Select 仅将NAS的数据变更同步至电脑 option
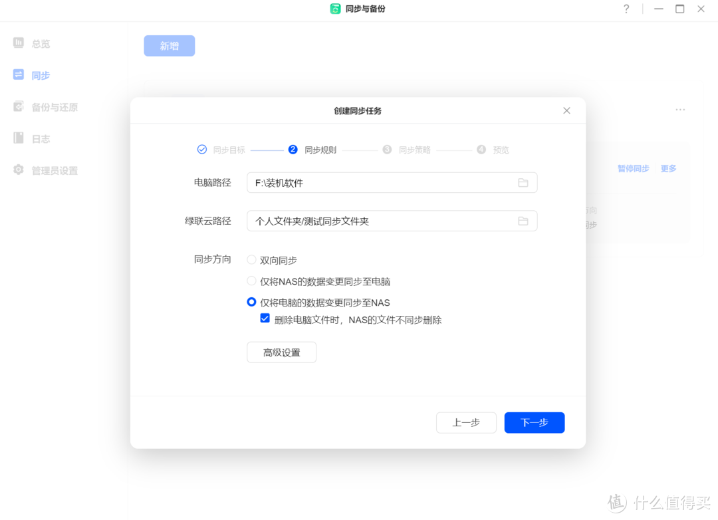 (251, 281)
